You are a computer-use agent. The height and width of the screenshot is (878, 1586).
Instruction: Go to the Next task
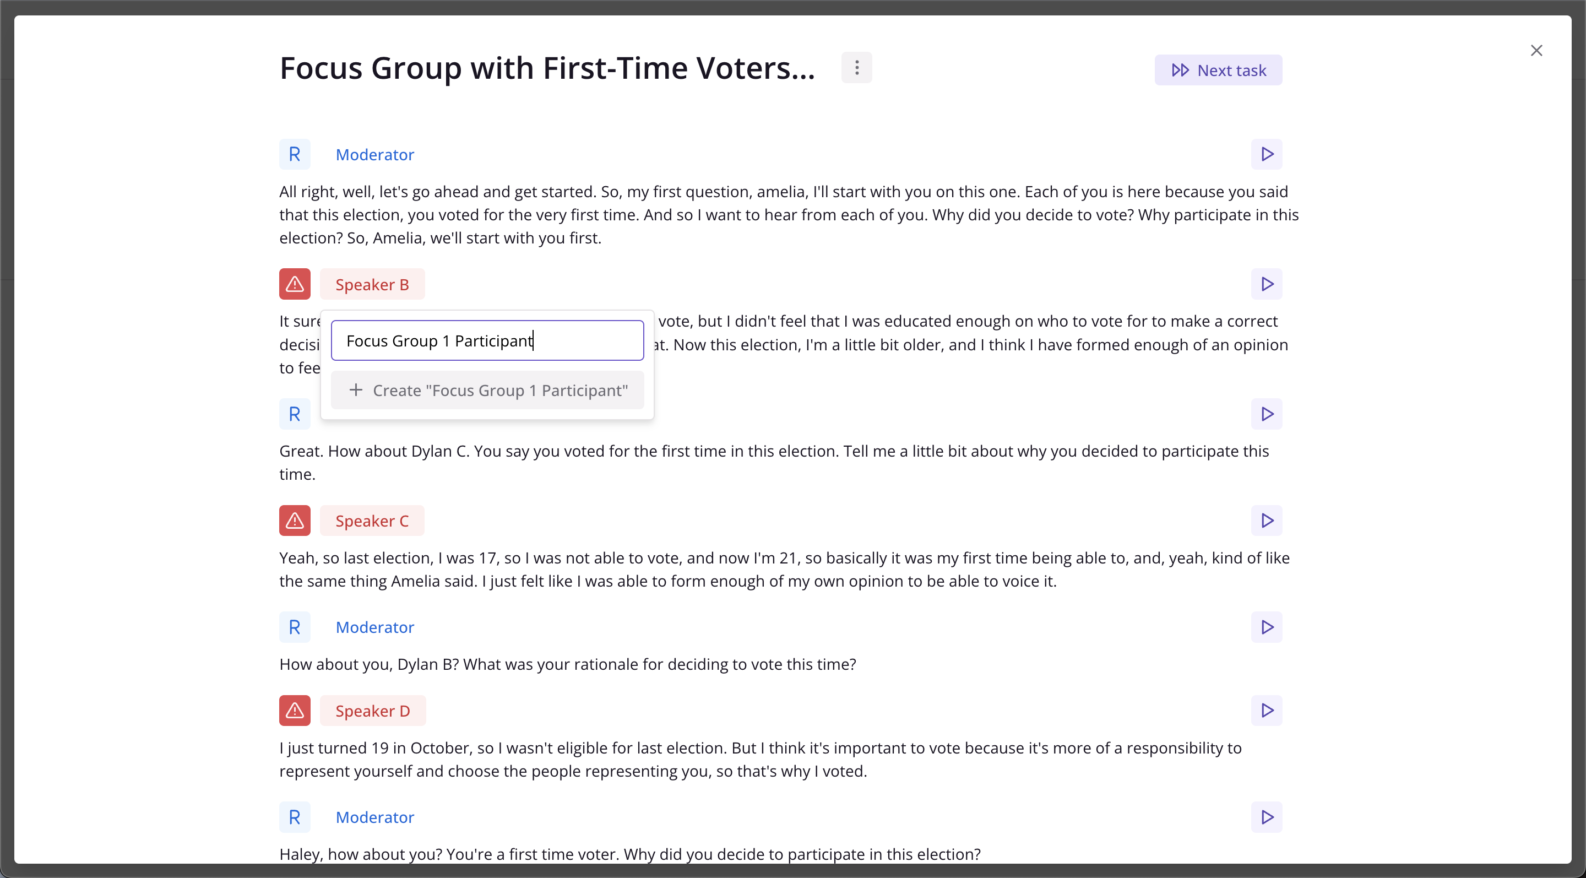pyautogui.click(x=1219, y=70)
